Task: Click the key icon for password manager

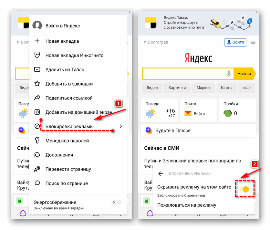Action: (37, 141)
